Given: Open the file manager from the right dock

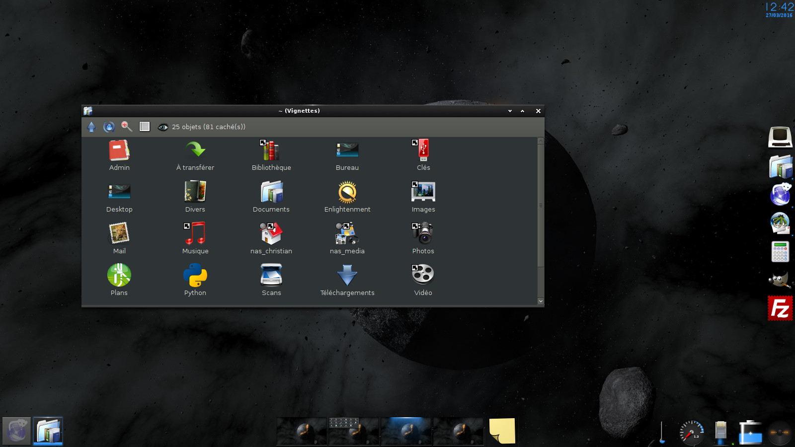Looking at the screenshot, I should point(780,166).
